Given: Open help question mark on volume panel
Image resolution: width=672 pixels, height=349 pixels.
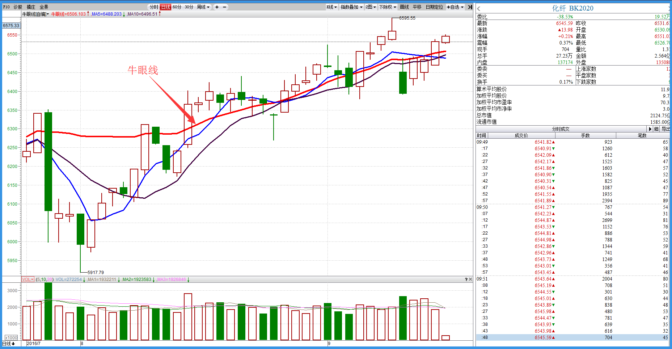Looking at the screenshot, I should click(x=466, y=279).
